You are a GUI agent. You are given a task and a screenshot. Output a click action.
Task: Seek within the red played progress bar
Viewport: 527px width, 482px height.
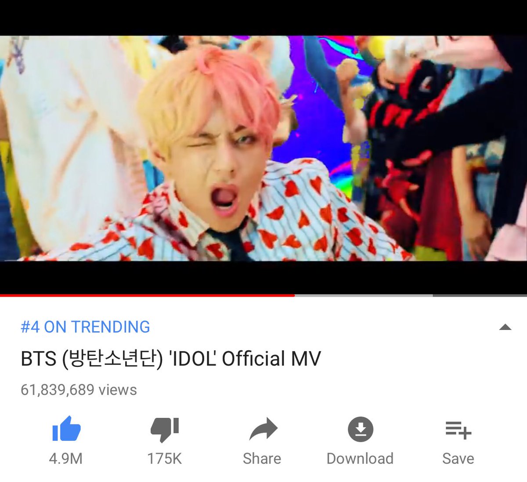click(x=147, y=295)
